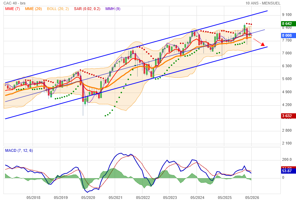Click the 05/2024 date label
The height and width of the screenshot is (201, 296).
[x=197, y=198]
